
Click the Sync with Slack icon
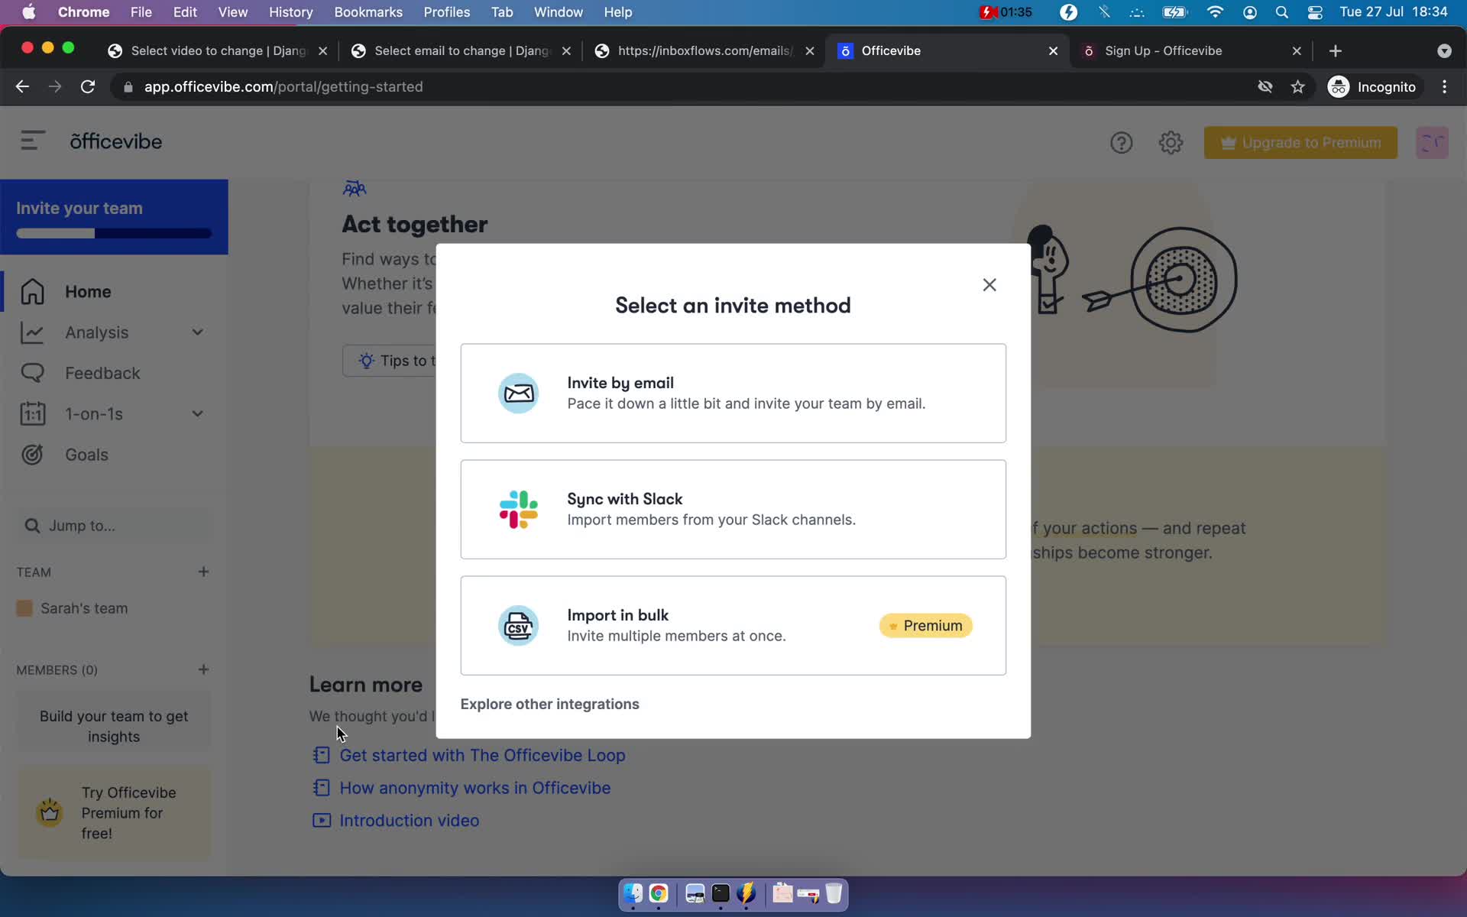(x=517, y=508)
